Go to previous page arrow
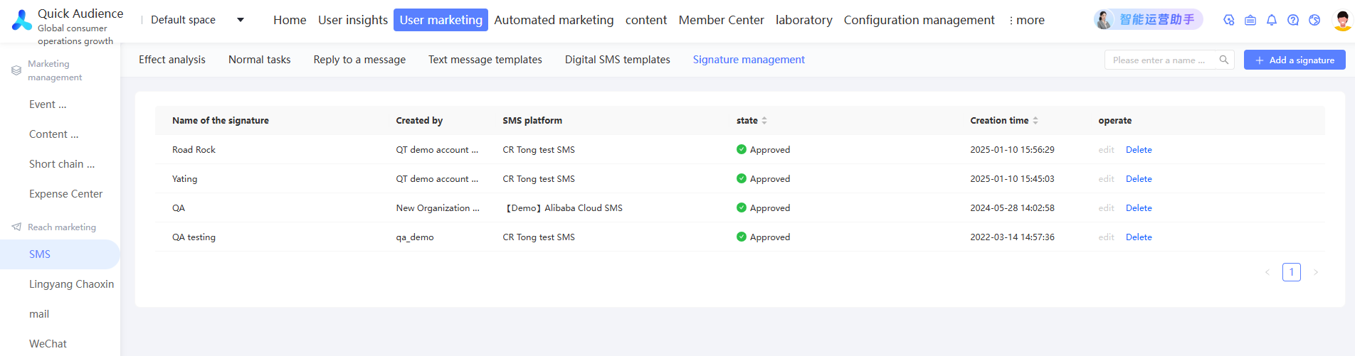Image resolution: width=1355 pixels, height=356 pixels. 1267,272
